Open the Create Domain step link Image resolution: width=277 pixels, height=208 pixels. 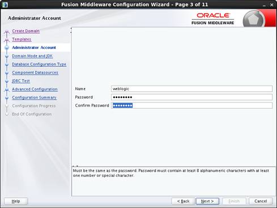click(25, 31)
